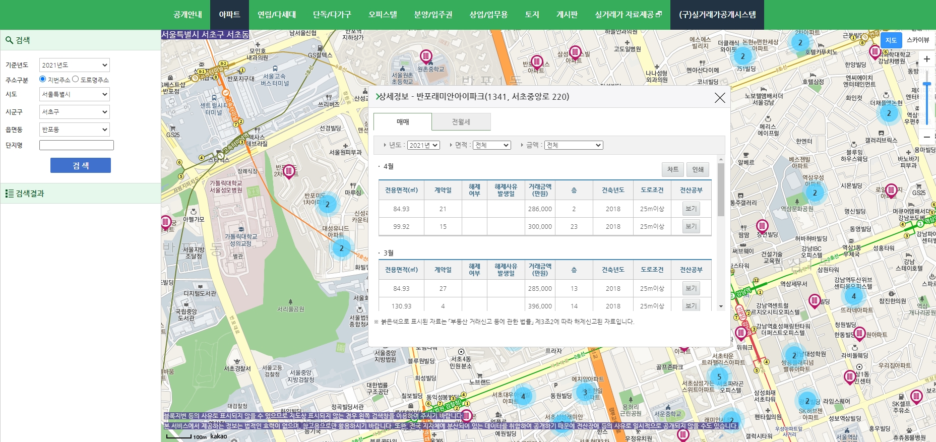Click the cluster marker 4 near 강남역두산위브
Screen dimensions: 936x442
[853, 296]
